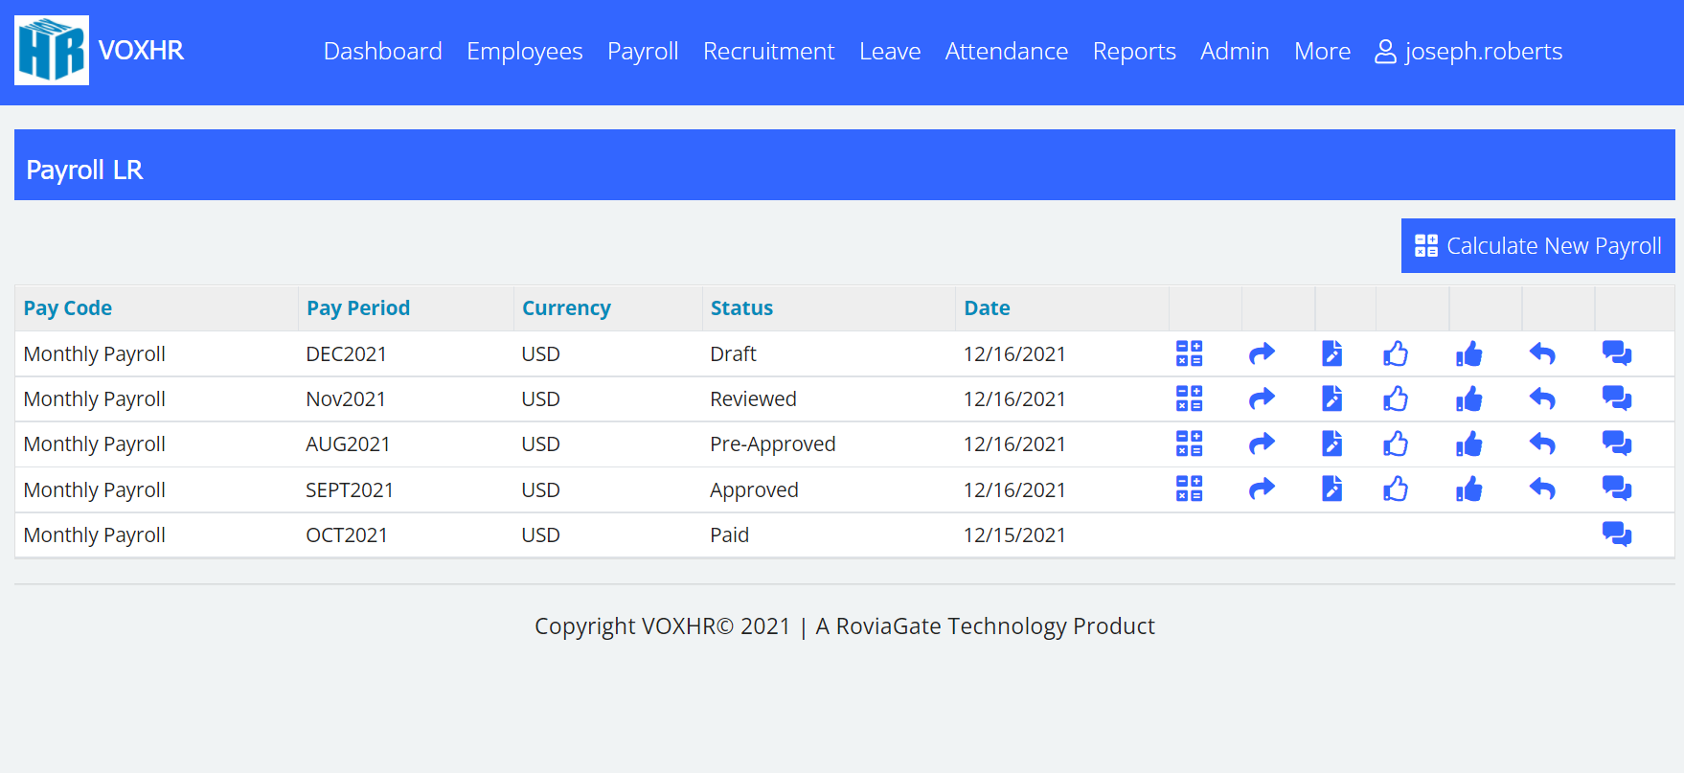Click the outlined thumbs-up in SEPT2021 row

click(x=1396, y=489)
